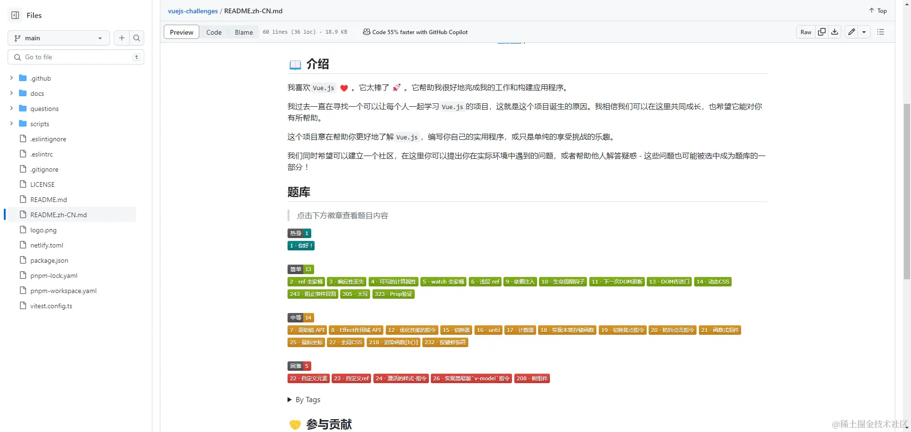Click the 中等 14 difficulty badge

[x=300, y=318]
